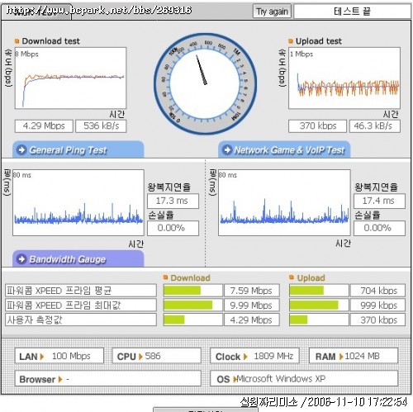Click the LAN 100 Mbps info box

pos(59,356)
